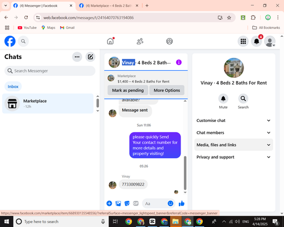Open the house thumbnail in conversation header
The image size is (284, 227).
click(114, 62)
